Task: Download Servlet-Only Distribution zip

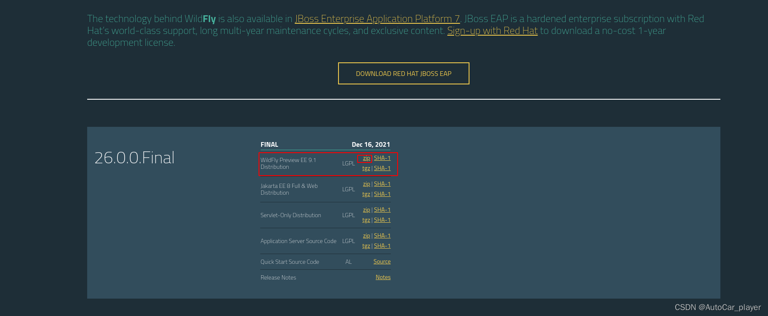Action: (367, 210)
